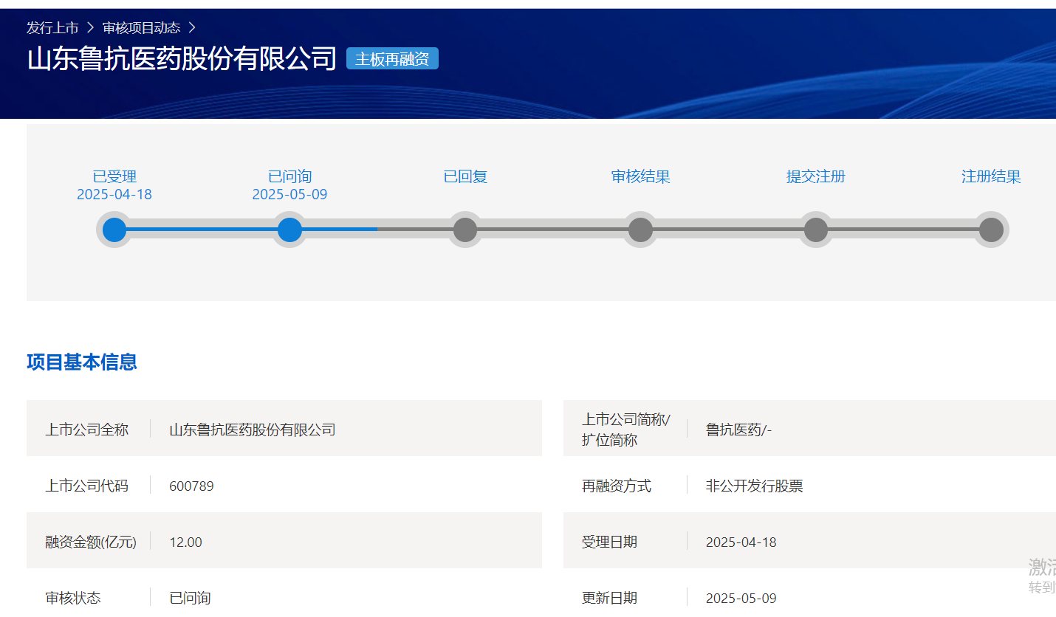The width and height of the screenshot is (1056, 617).
Task: Click the 山东鲁抗医药股份有限公司 page title
Action: coord(182,59)
